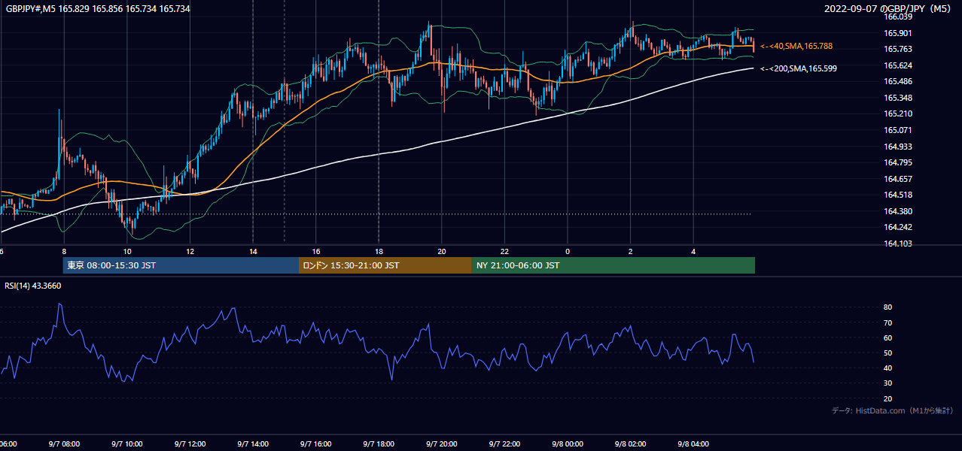
Task: Click price axis value 165.210
Action: click(x=898, y=114)
